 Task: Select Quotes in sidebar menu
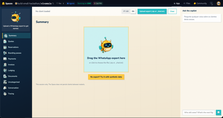click(x=16, y=41)
